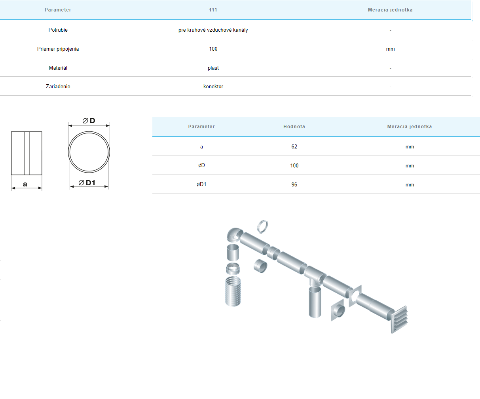Select the 'Priemer pripojenia' row label
Screen dimensions: 480x399
[x=58, y=49]
